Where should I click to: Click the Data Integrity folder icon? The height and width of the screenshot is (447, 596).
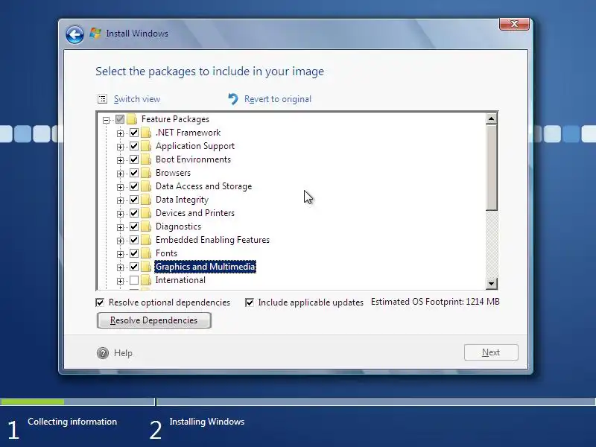146,200
